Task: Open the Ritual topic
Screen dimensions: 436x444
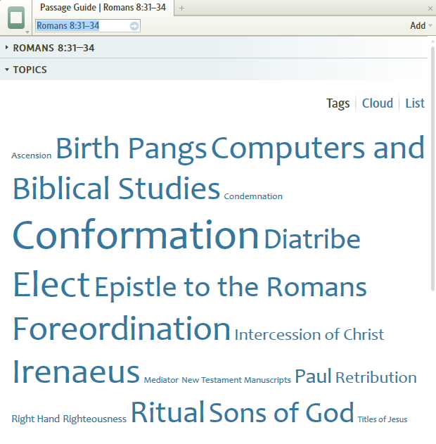Action: tap(167, 412)
